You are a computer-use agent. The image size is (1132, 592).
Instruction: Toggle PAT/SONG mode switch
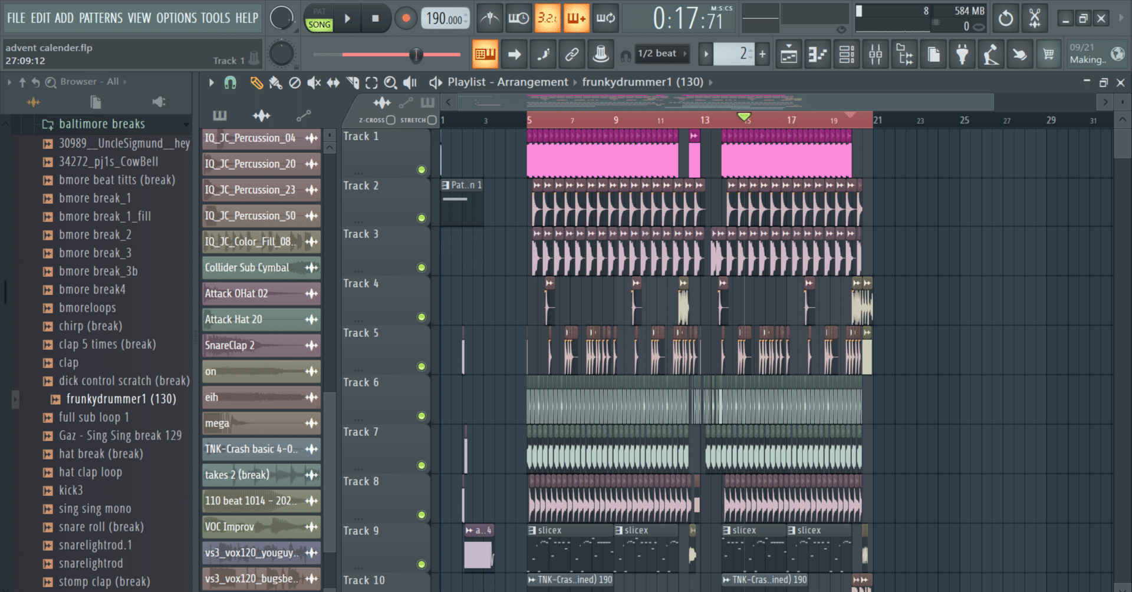tap(319, 19)
